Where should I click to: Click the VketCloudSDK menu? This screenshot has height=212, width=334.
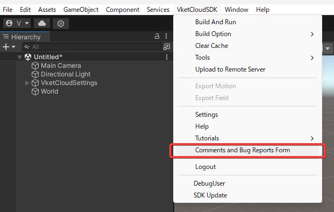[197, 10]
